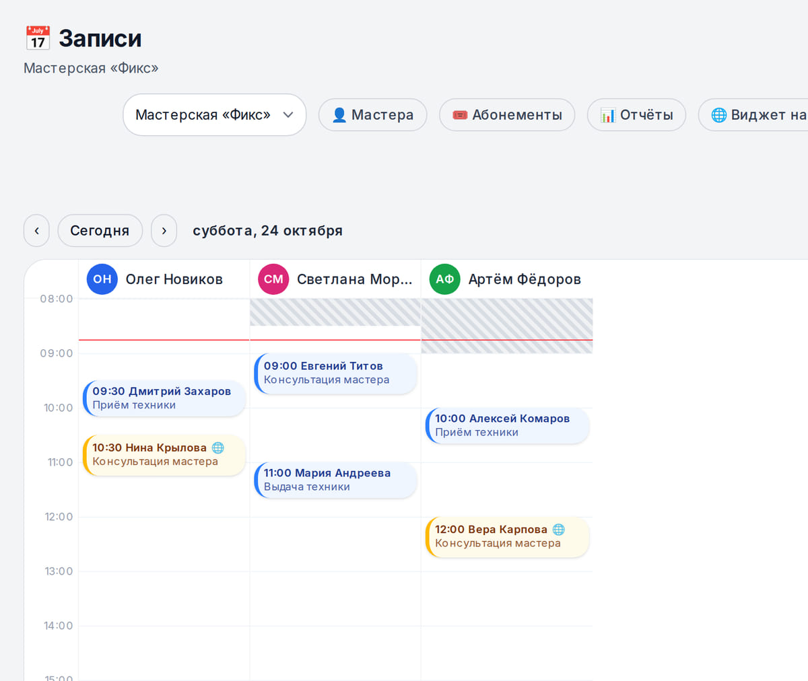Go to next day with right chevron
This screenshot has height=681, width=808.
(164, 231)
